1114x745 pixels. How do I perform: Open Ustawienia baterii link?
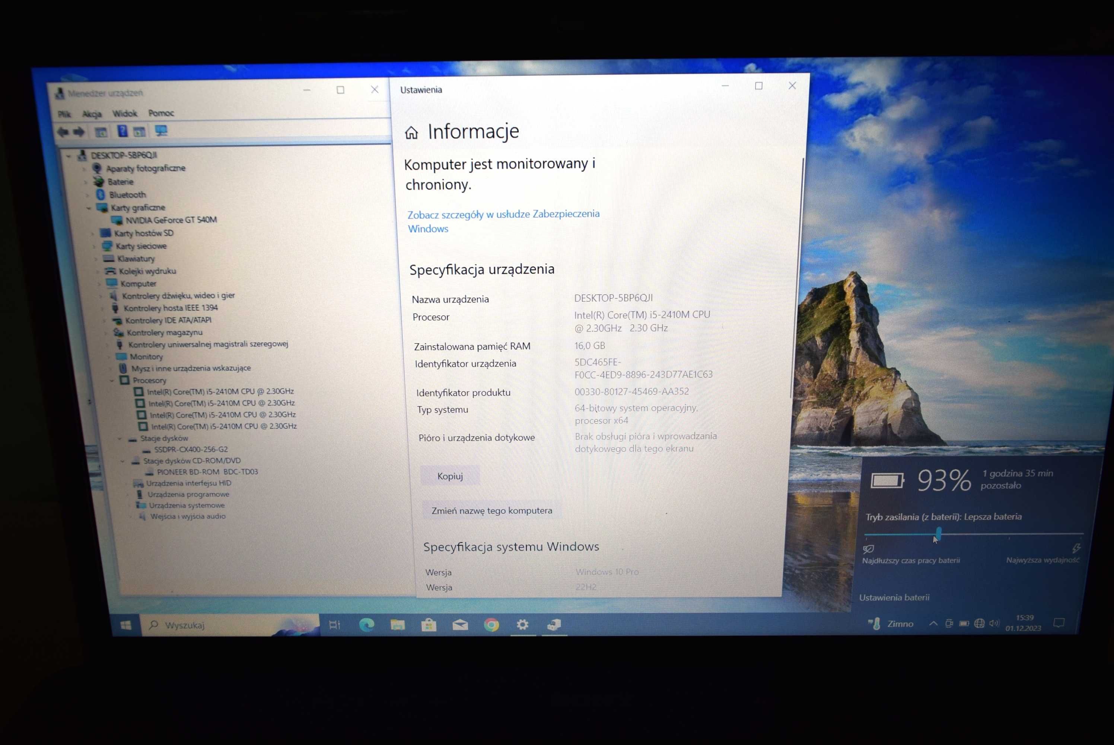(894, 598)
